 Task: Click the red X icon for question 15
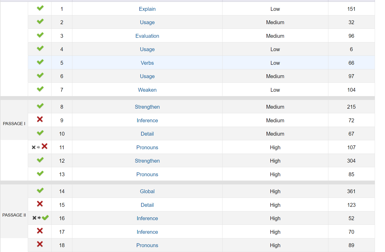40,204
